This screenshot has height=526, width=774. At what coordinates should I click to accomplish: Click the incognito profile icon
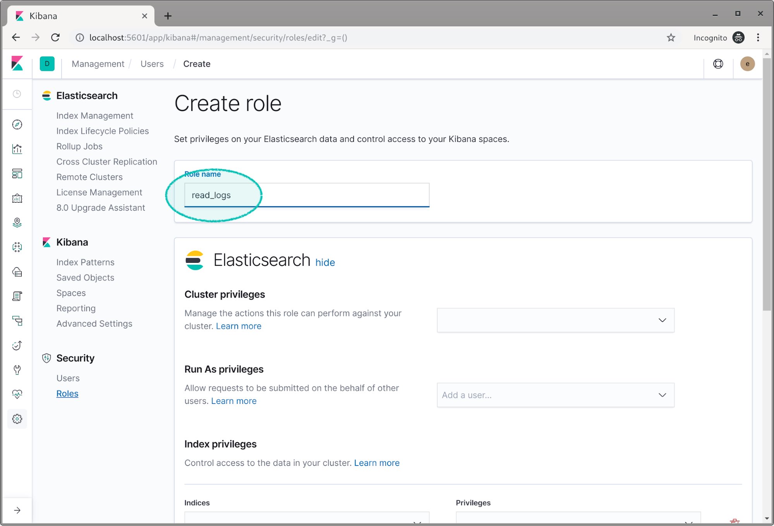tap(740, 38)
